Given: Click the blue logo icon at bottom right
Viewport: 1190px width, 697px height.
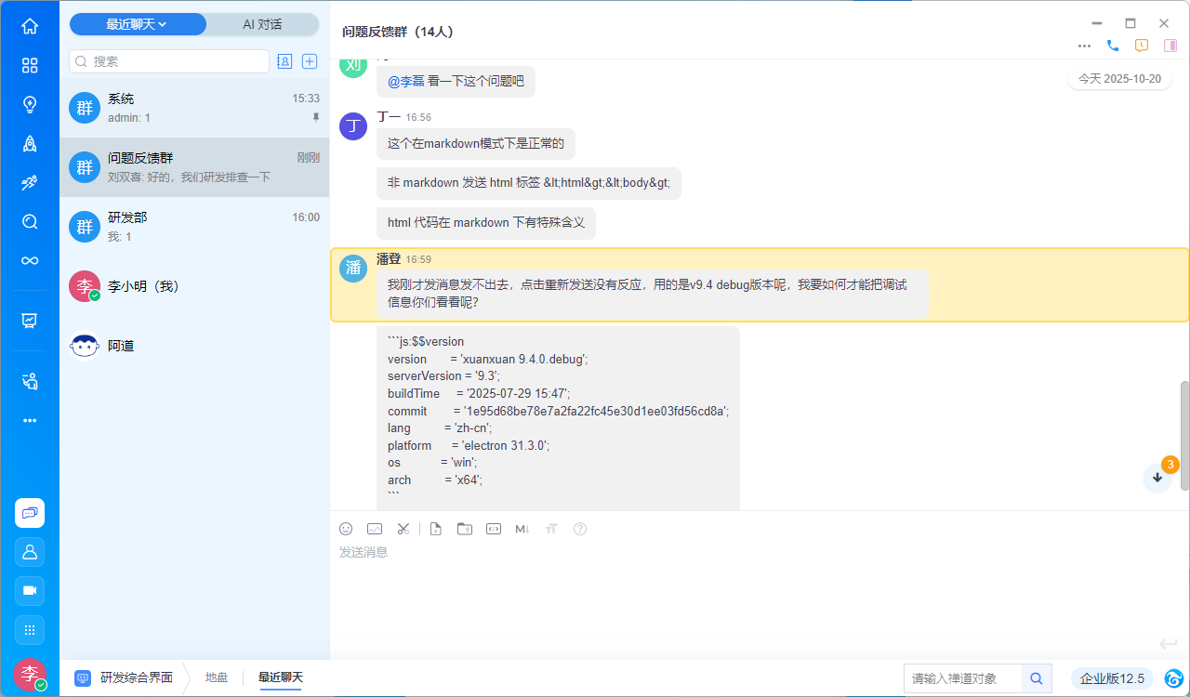Looking at the screenshot, I should [1174, 678].
